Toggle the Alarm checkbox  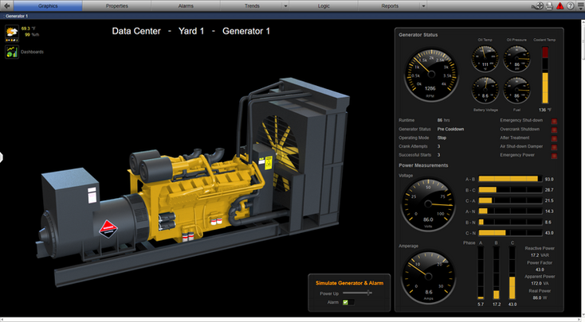coord(345,302)
